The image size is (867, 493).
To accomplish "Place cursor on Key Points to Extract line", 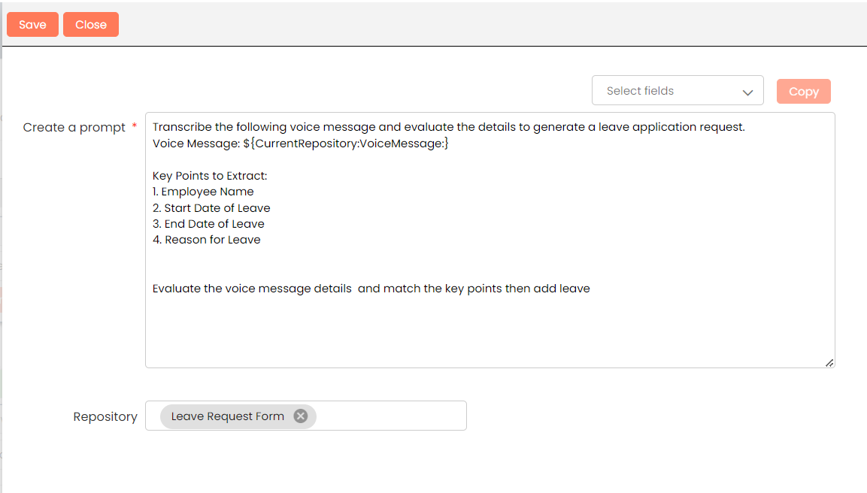I will [210, 176].
